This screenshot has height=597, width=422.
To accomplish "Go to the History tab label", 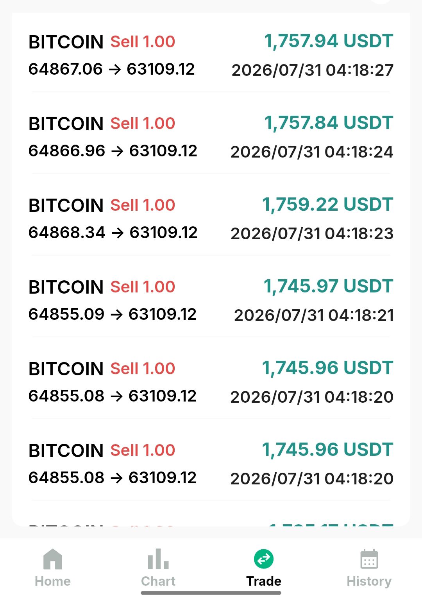I will (369, 581).
